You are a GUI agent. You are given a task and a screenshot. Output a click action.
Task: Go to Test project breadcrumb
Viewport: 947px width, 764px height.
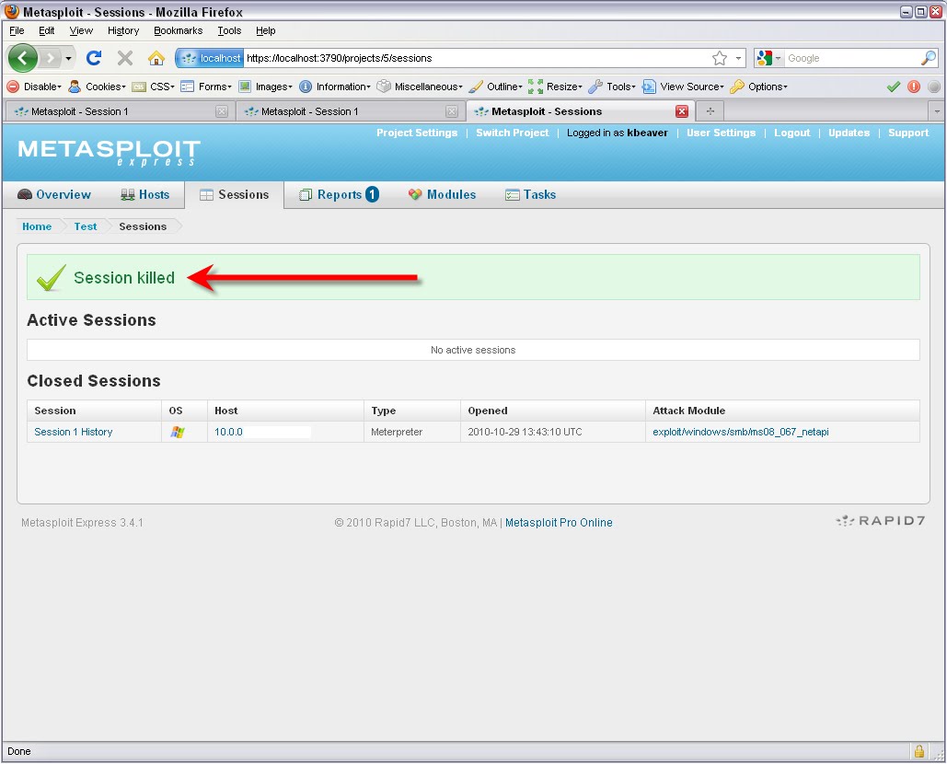[x=86, y=226]
